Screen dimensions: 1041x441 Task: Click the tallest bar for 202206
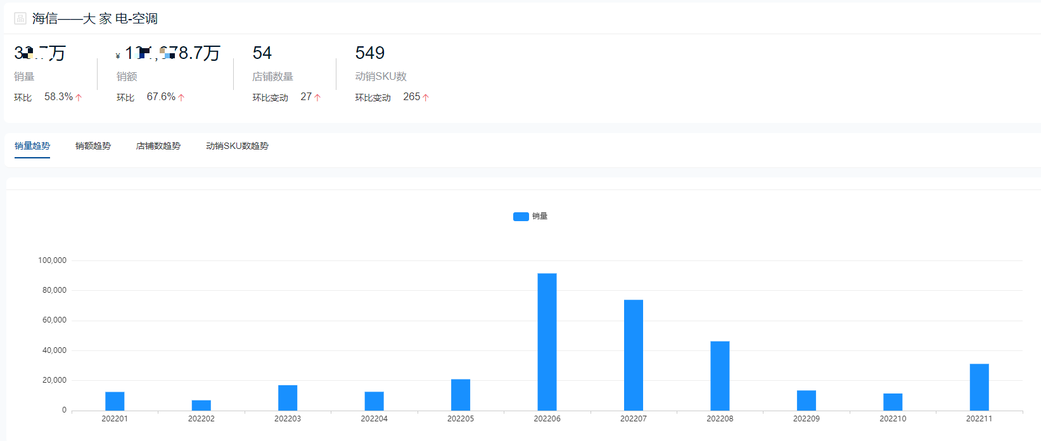547,342
